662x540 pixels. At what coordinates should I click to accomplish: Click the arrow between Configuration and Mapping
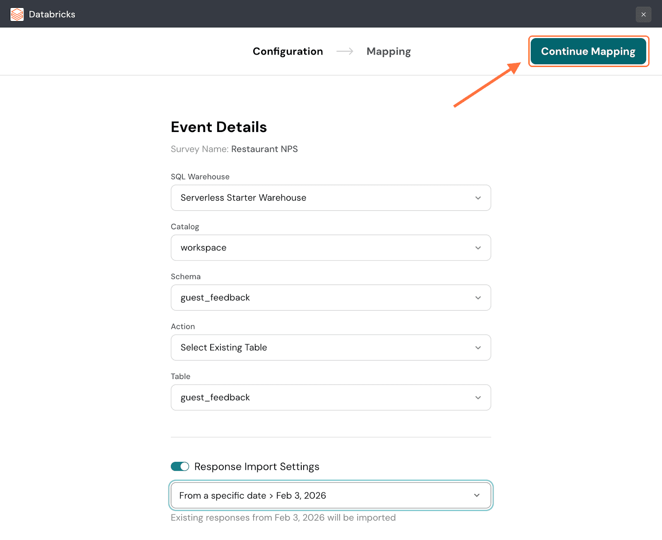click(x=345, y=51)
